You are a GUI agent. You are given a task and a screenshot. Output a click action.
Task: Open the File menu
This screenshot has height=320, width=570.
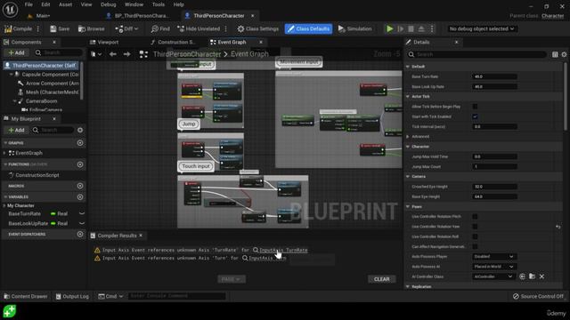click(28, 4)
